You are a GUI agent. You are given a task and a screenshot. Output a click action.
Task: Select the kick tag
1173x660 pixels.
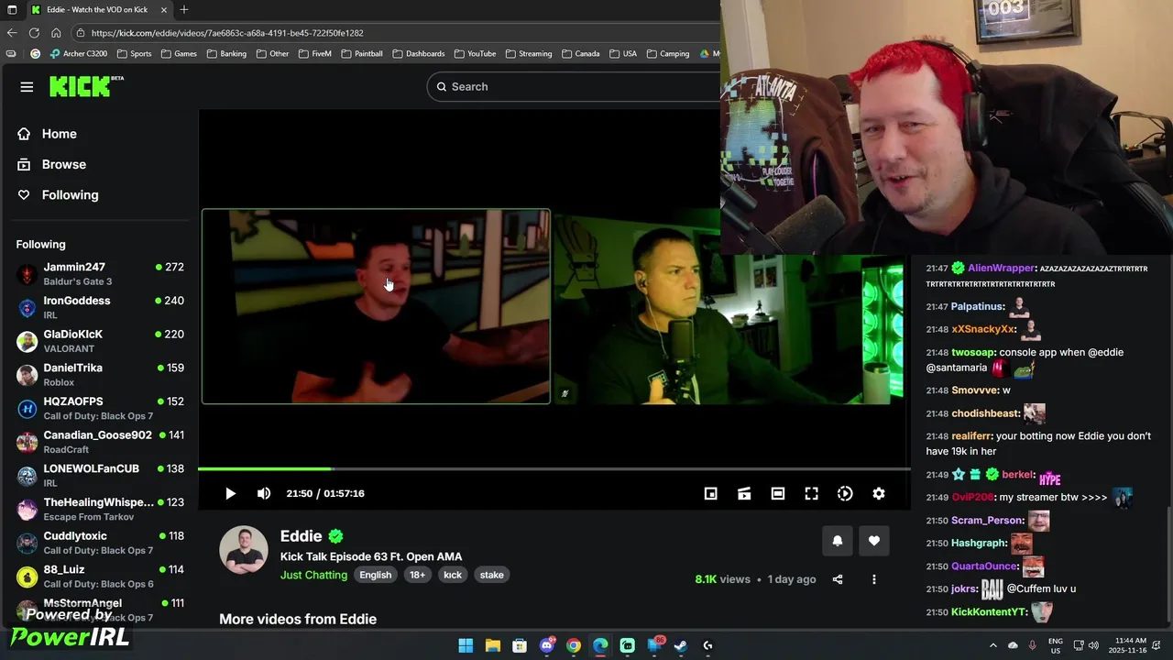pos(453,575)
